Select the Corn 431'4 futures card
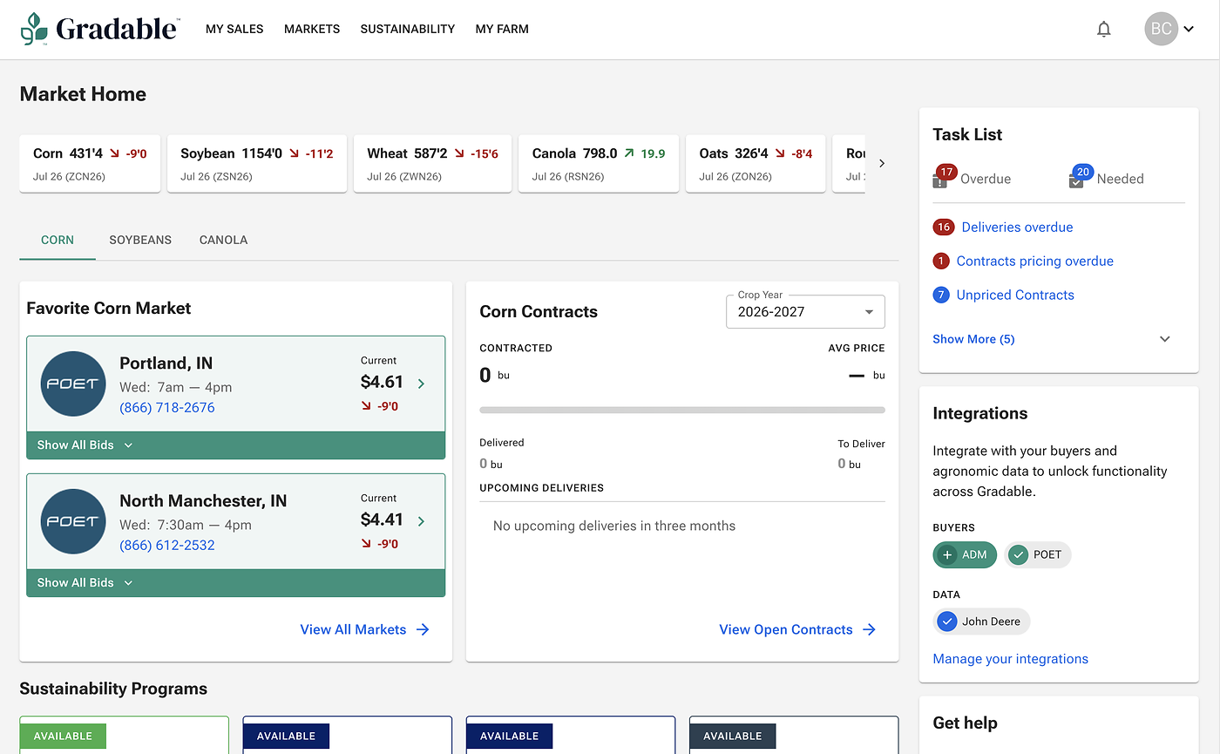Viewport: 1220px width, 754px height. click(x=90, y=163)
